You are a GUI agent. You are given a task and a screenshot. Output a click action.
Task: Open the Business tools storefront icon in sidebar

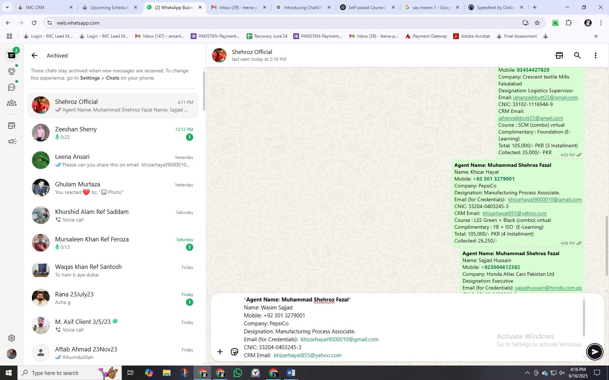(12, 126)
